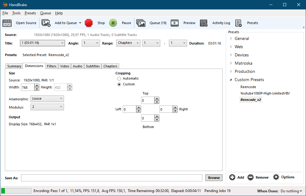Select the Youtube1080P-High-LimitedVBV preset
Viewport: 306px width, 196px height.
pos(265,93)
